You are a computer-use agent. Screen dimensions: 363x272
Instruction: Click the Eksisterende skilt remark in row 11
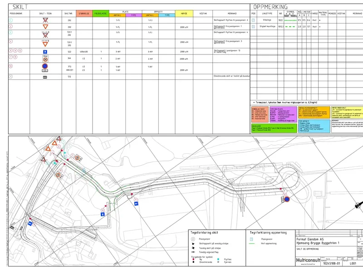click(232, 76)
